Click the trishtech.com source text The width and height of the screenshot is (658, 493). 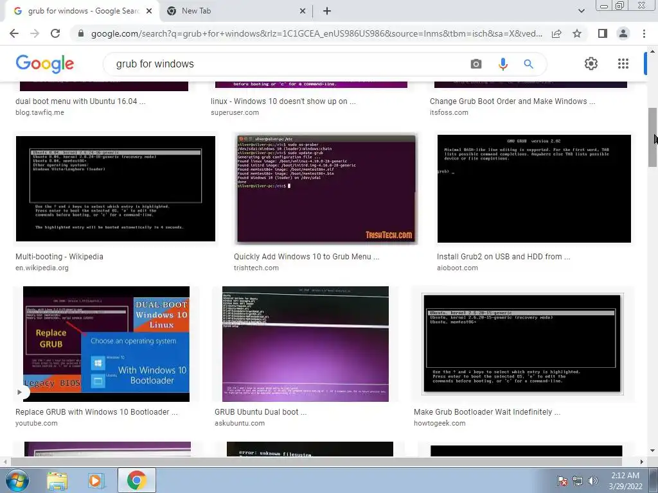click(x=256, y=268)
